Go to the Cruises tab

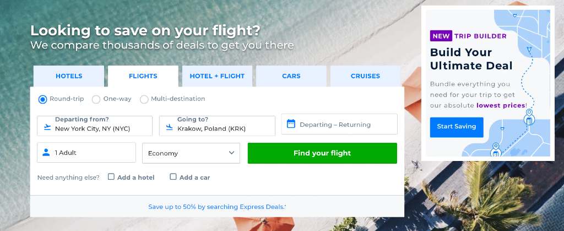point(365,76)
